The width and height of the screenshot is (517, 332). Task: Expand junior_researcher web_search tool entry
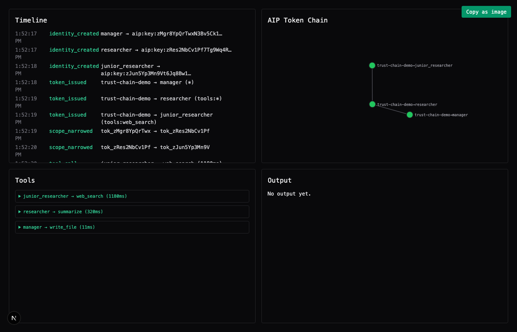132,196
